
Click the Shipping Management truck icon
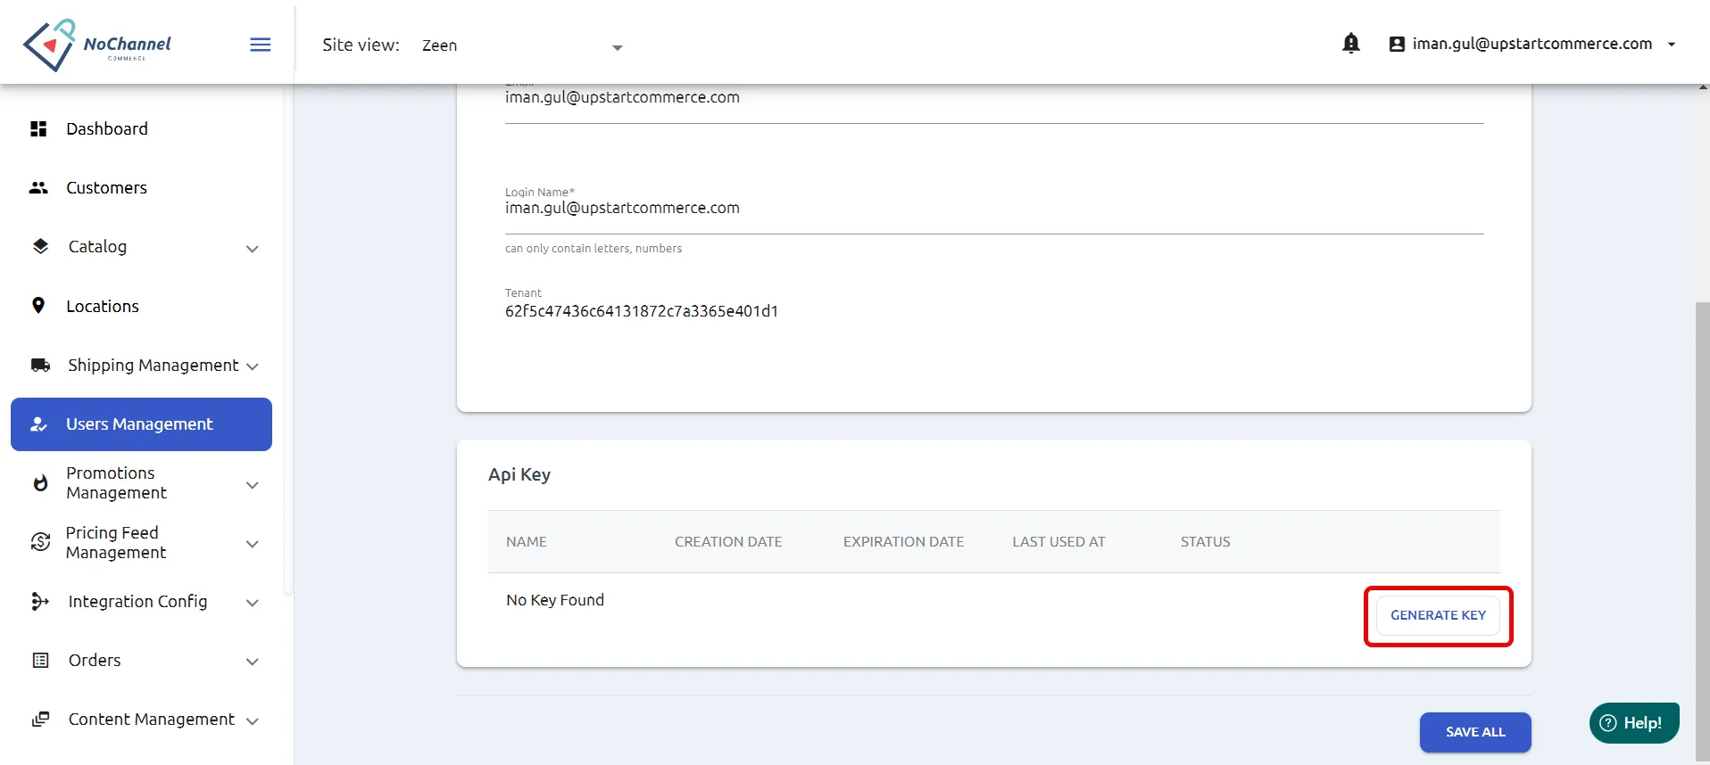(x=40, y=366)
